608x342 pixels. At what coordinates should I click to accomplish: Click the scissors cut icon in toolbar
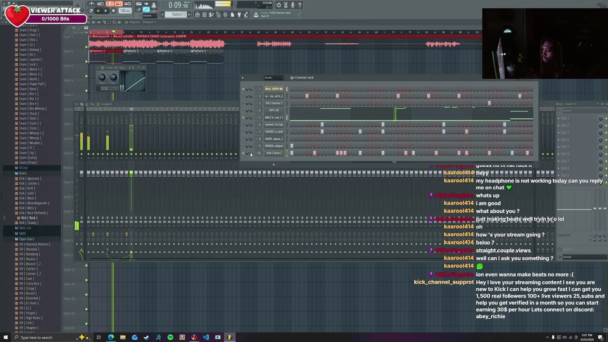point(285,5)
